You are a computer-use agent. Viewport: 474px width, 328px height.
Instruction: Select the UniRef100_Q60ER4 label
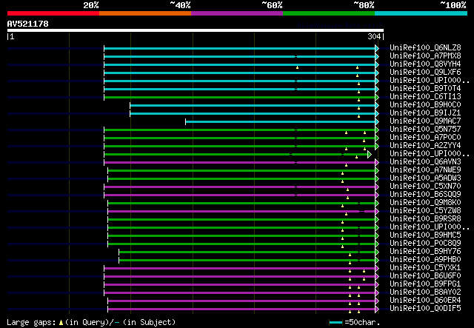[425, 301]
